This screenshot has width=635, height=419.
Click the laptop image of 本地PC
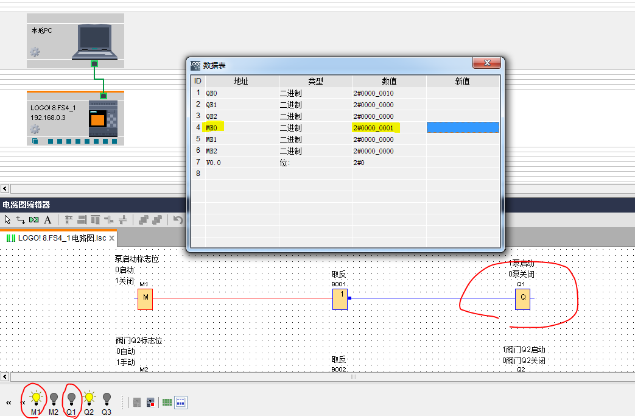[x=94, y=42]
